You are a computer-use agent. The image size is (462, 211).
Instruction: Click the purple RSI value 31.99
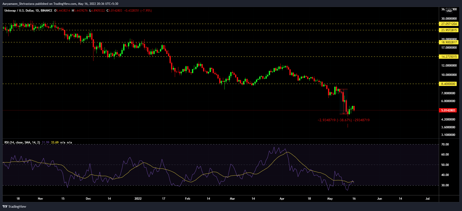tap(45, 142)
